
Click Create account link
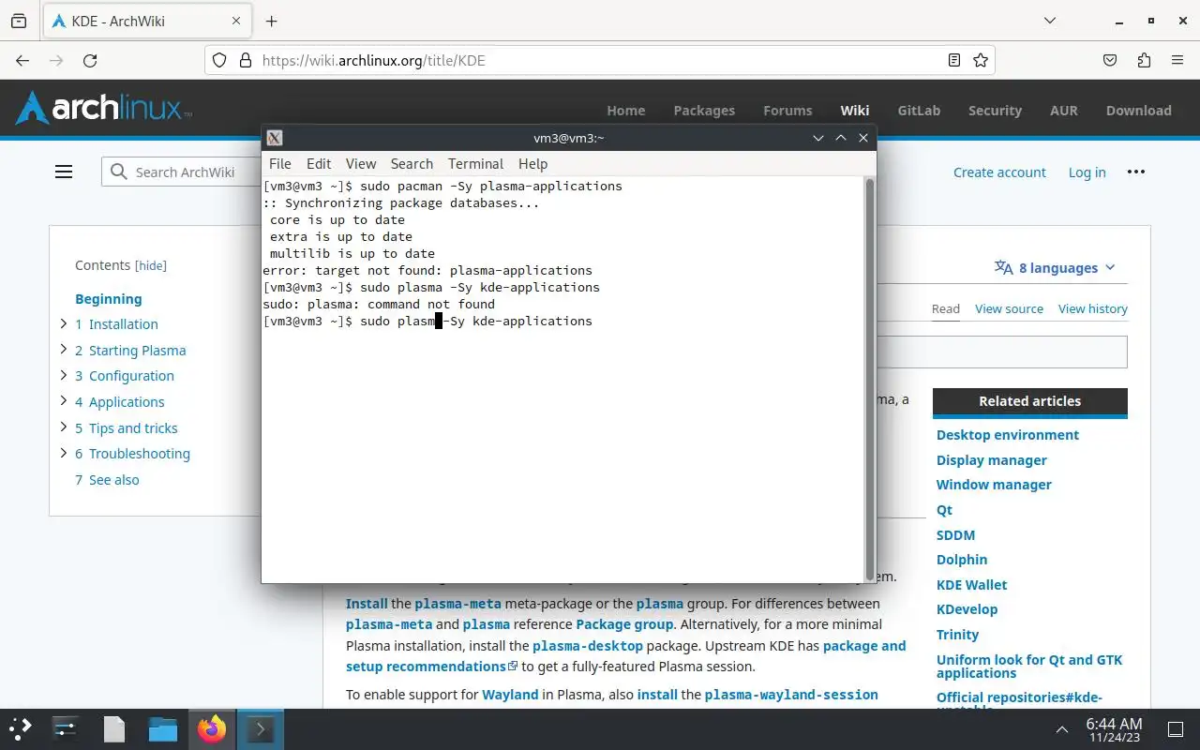999,172
